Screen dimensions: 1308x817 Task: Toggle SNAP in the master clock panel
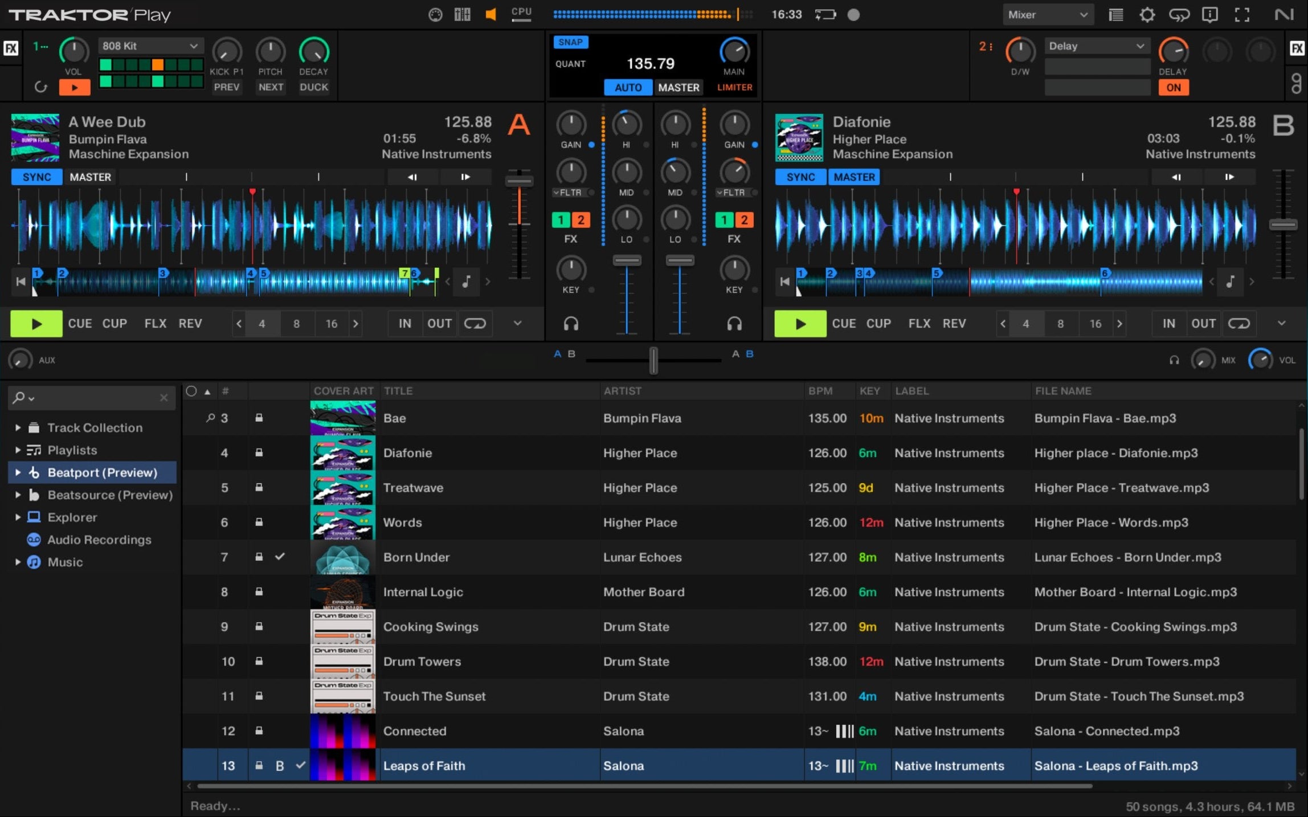pyautogui.click(x=570, y=42)
